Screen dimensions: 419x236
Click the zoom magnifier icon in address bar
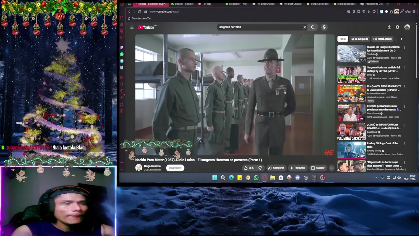pyautogui.click(x=349, y=12)
